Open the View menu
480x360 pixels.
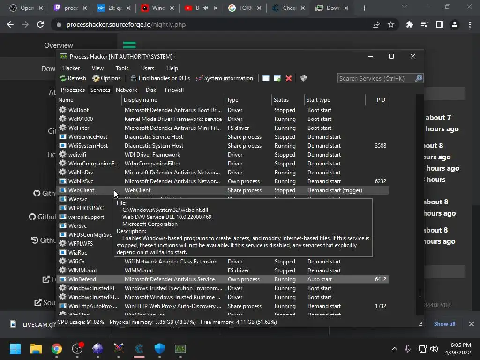(97, 68)
